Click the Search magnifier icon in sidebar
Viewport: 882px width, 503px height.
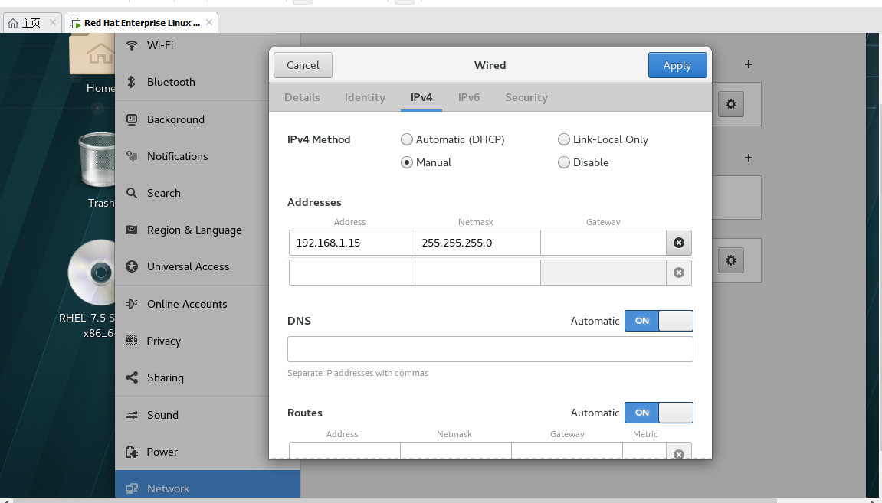click(x=132, y=193)
